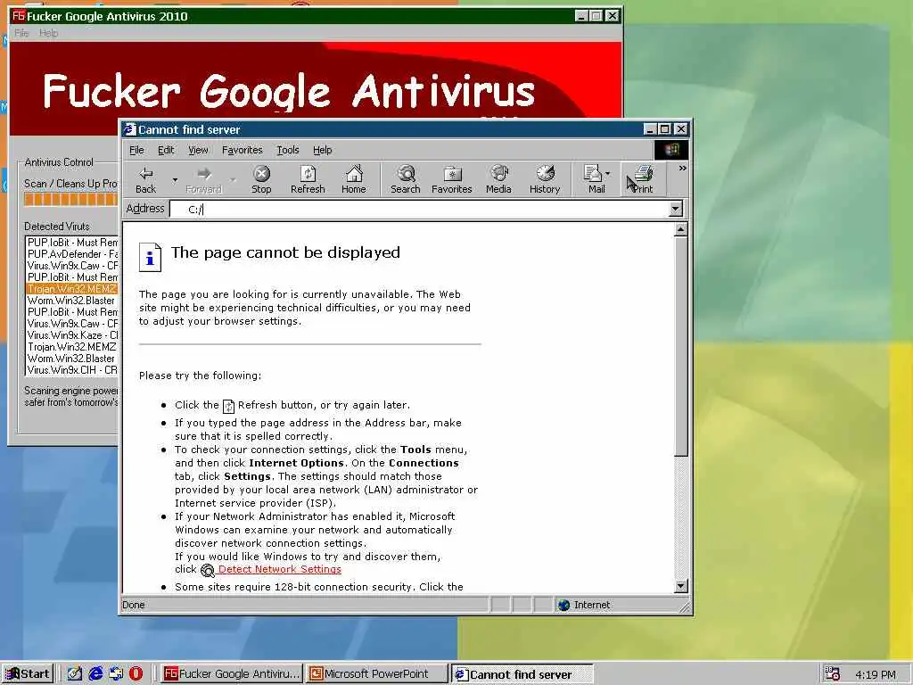
Task: Open the Search pane icon
Action: tap(406, 179)
